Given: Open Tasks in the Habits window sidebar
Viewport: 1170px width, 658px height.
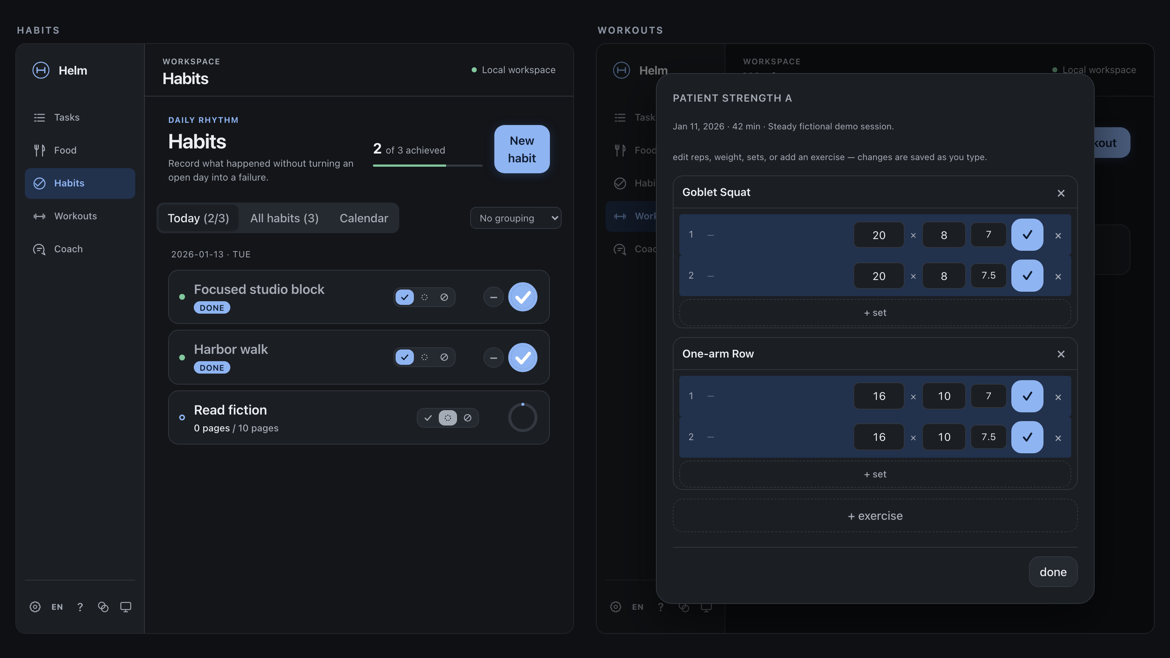Looking at the screenshot, I should click(x=80, y=117).
